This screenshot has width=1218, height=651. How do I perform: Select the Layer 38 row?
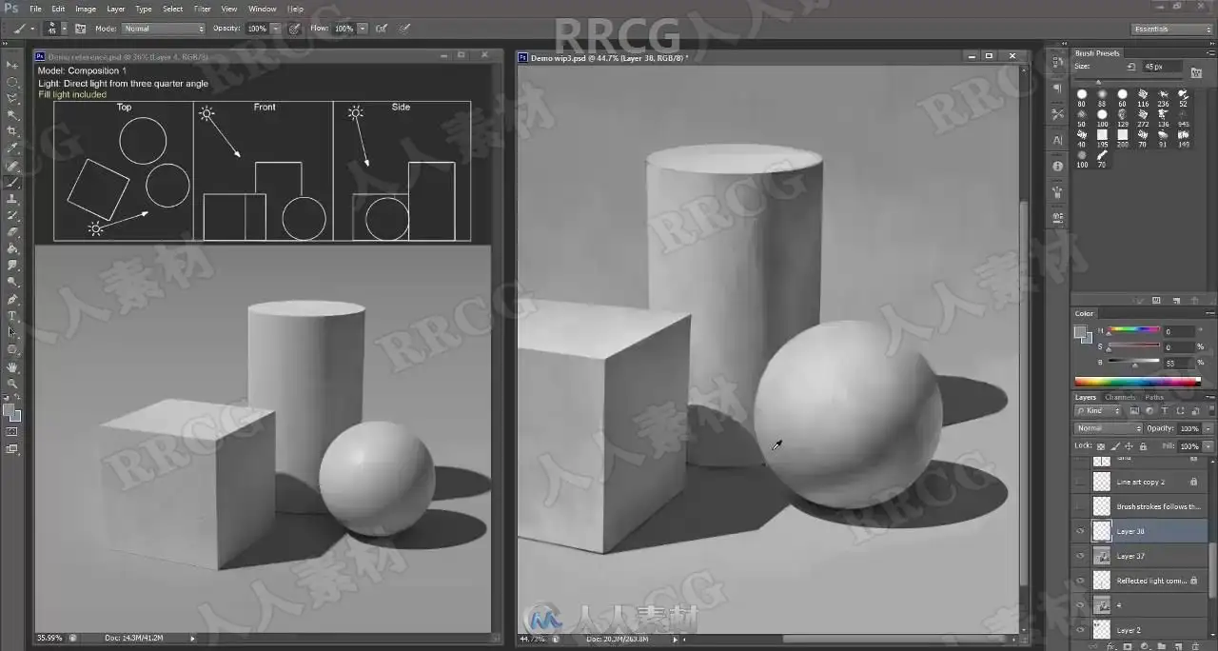pyautogui.click(x=1140, y=531)
